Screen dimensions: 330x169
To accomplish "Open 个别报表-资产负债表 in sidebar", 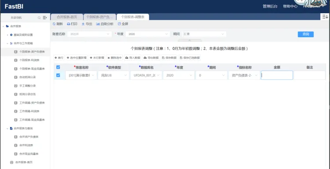I will (x=32, y=52).
